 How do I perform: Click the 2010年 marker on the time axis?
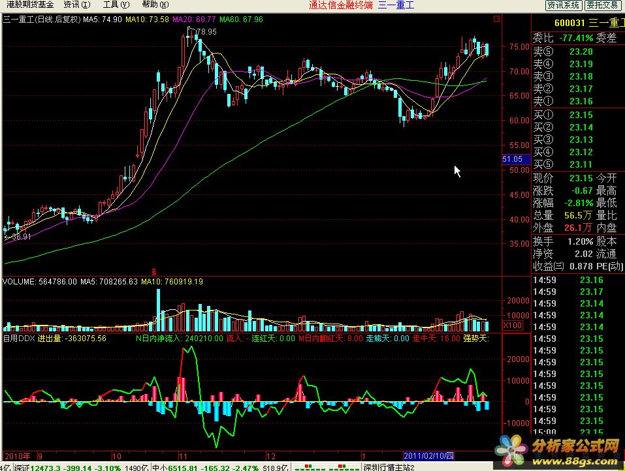(x=18, y=456)
